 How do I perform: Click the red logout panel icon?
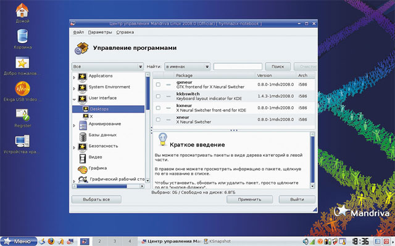click(x=386, y=242)
